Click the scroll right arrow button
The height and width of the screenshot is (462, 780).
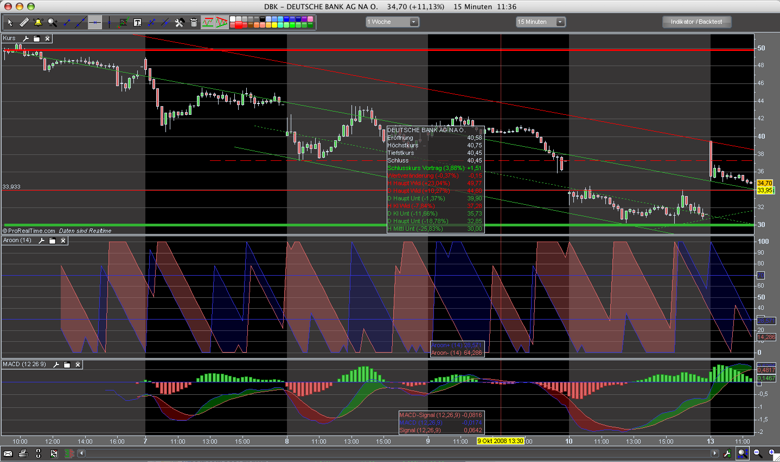click(714, 453)
